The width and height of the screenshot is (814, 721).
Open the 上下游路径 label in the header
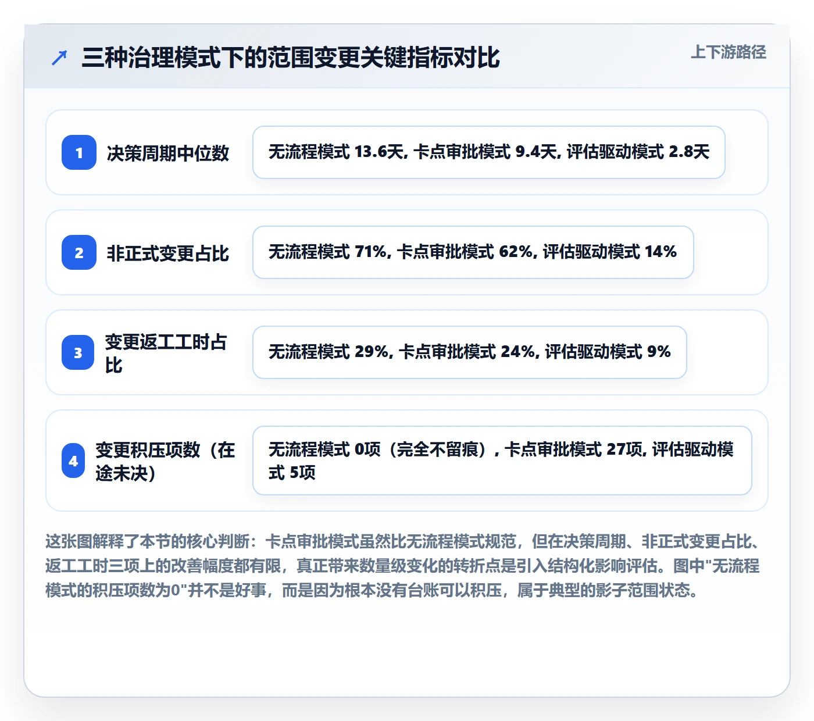coord(729,52)
